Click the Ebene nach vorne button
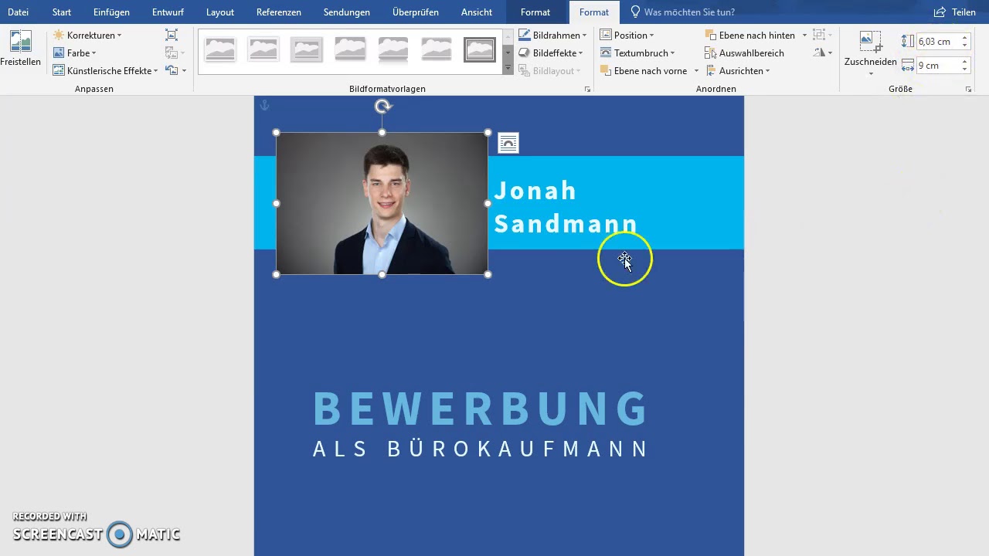Viewport: 989px width, 556px height. tap(644, 71)
